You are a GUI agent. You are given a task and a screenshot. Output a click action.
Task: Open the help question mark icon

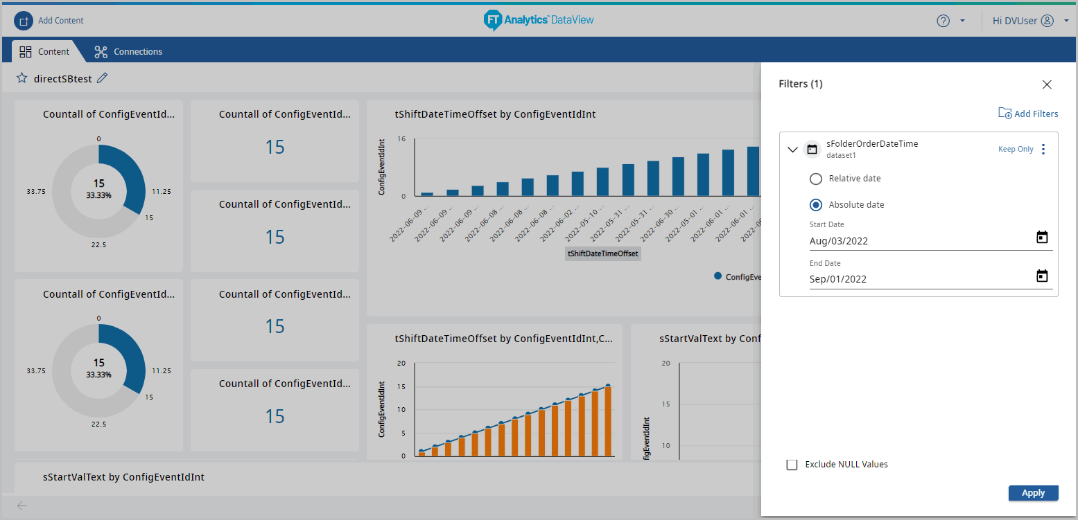tap(943, 21)
